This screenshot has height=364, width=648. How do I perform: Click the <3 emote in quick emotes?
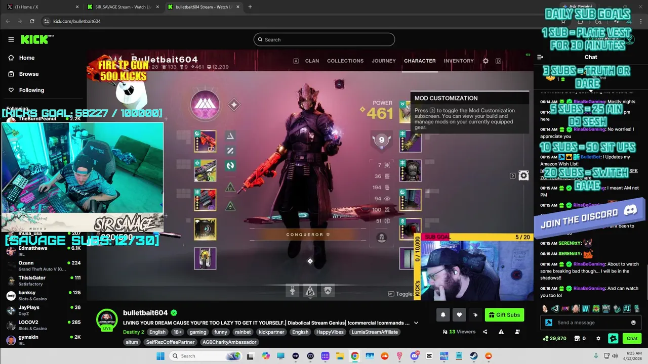click(x=555, y=308)
